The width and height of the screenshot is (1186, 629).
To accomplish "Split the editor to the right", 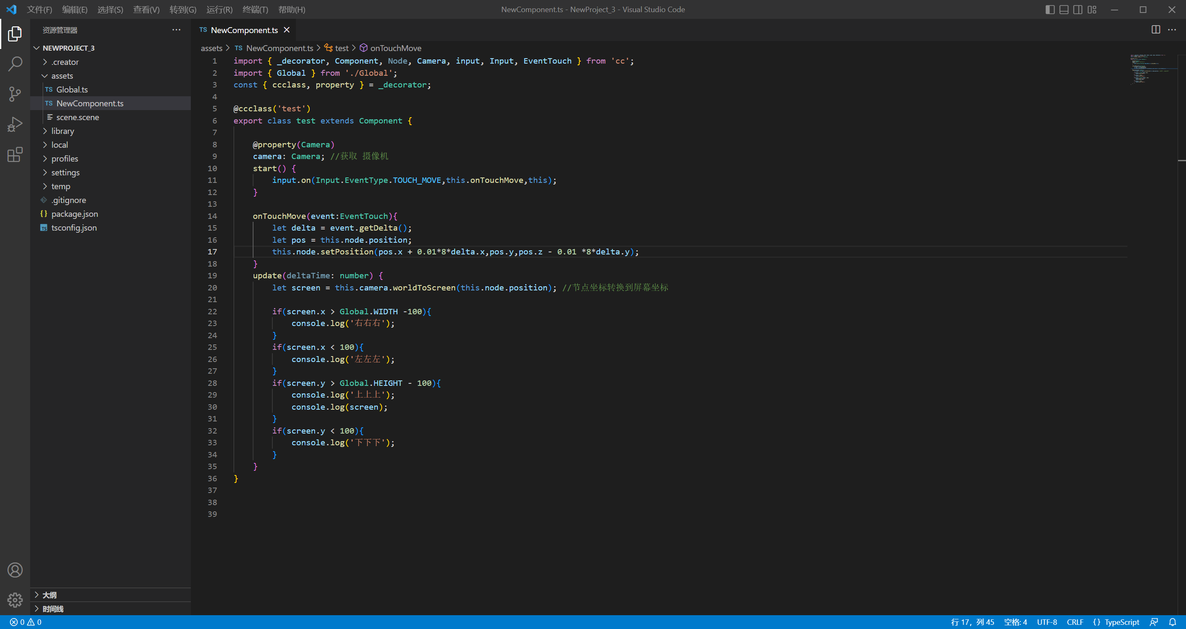I will pos(1155,30).
